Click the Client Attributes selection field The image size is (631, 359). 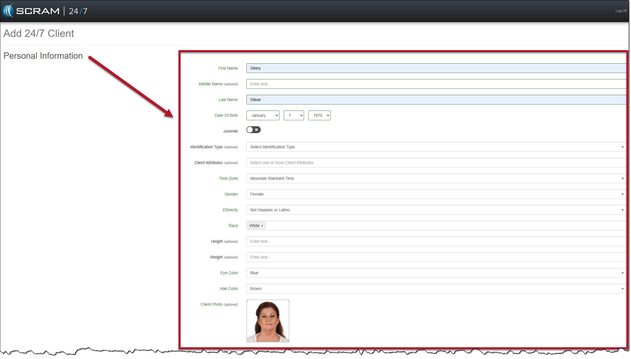(436, 163)
